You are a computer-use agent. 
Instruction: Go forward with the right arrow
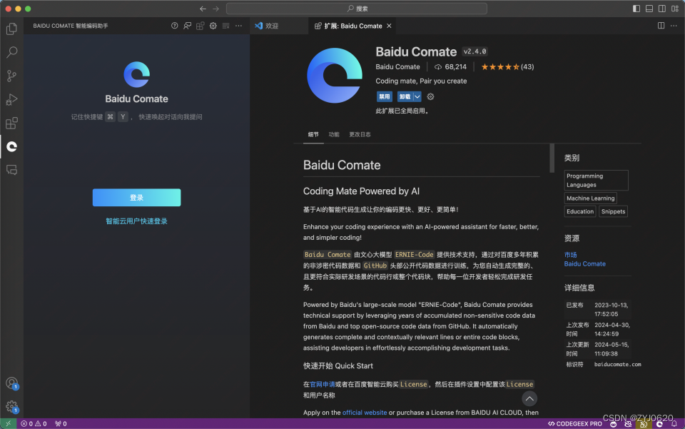point(215,9)
